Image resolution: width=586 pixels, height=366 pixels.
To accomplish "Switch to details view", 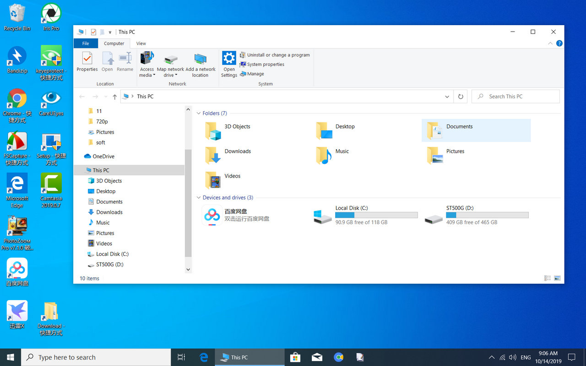I will pos(548,278).
